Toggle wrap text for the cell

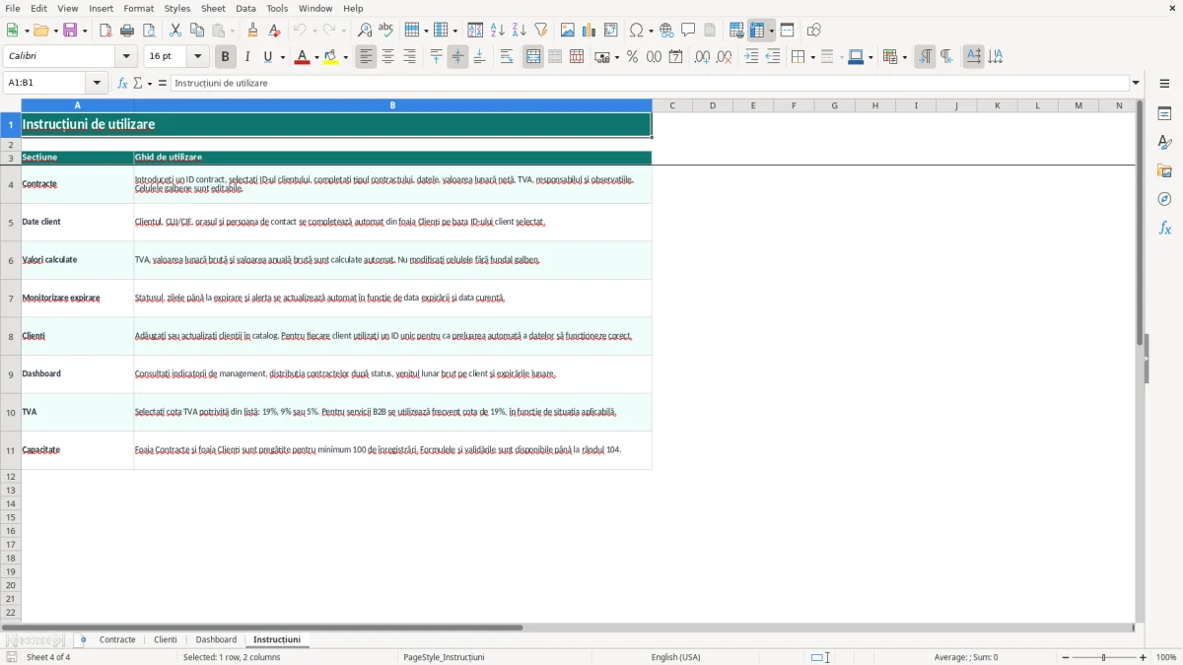click(x=507, y=57)
